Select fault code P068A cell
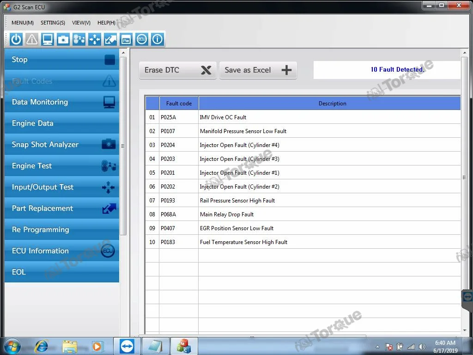The height and width of the screenshot is (355, 473). pyautogui.click(x=179, y=214)
